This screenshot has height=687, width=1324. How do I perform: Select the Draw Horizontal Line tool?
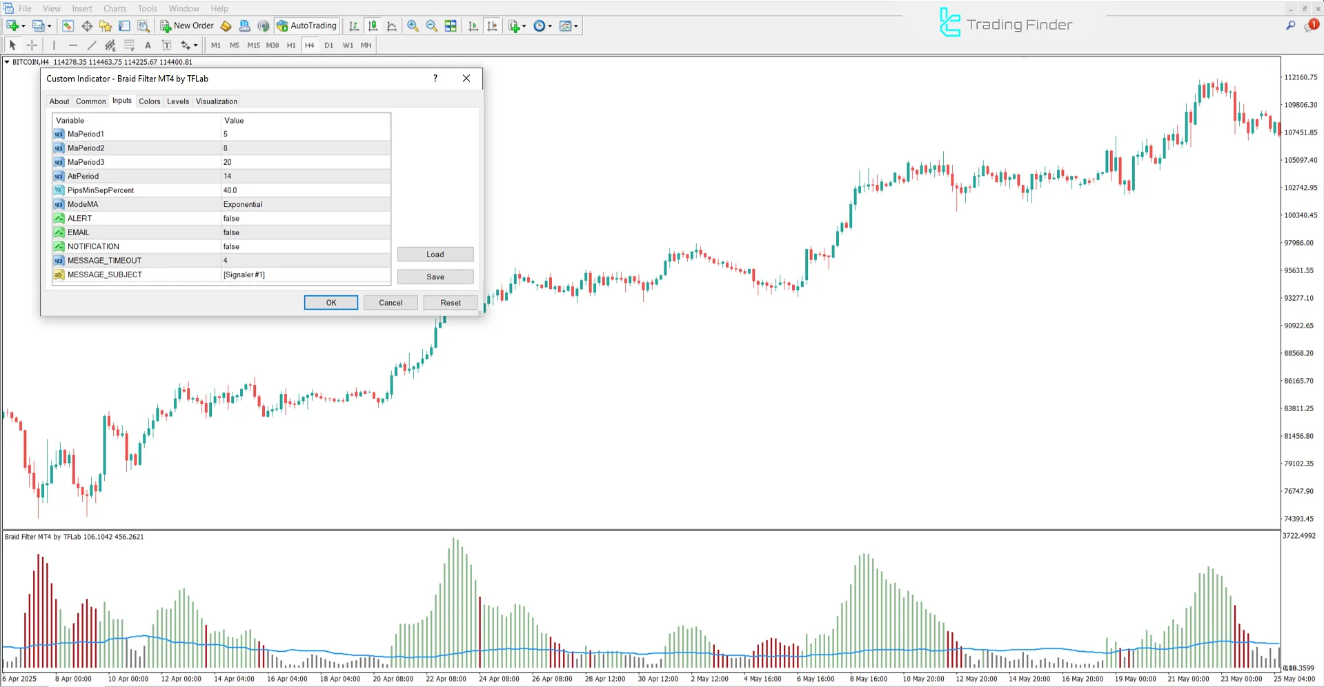point(73,45)
